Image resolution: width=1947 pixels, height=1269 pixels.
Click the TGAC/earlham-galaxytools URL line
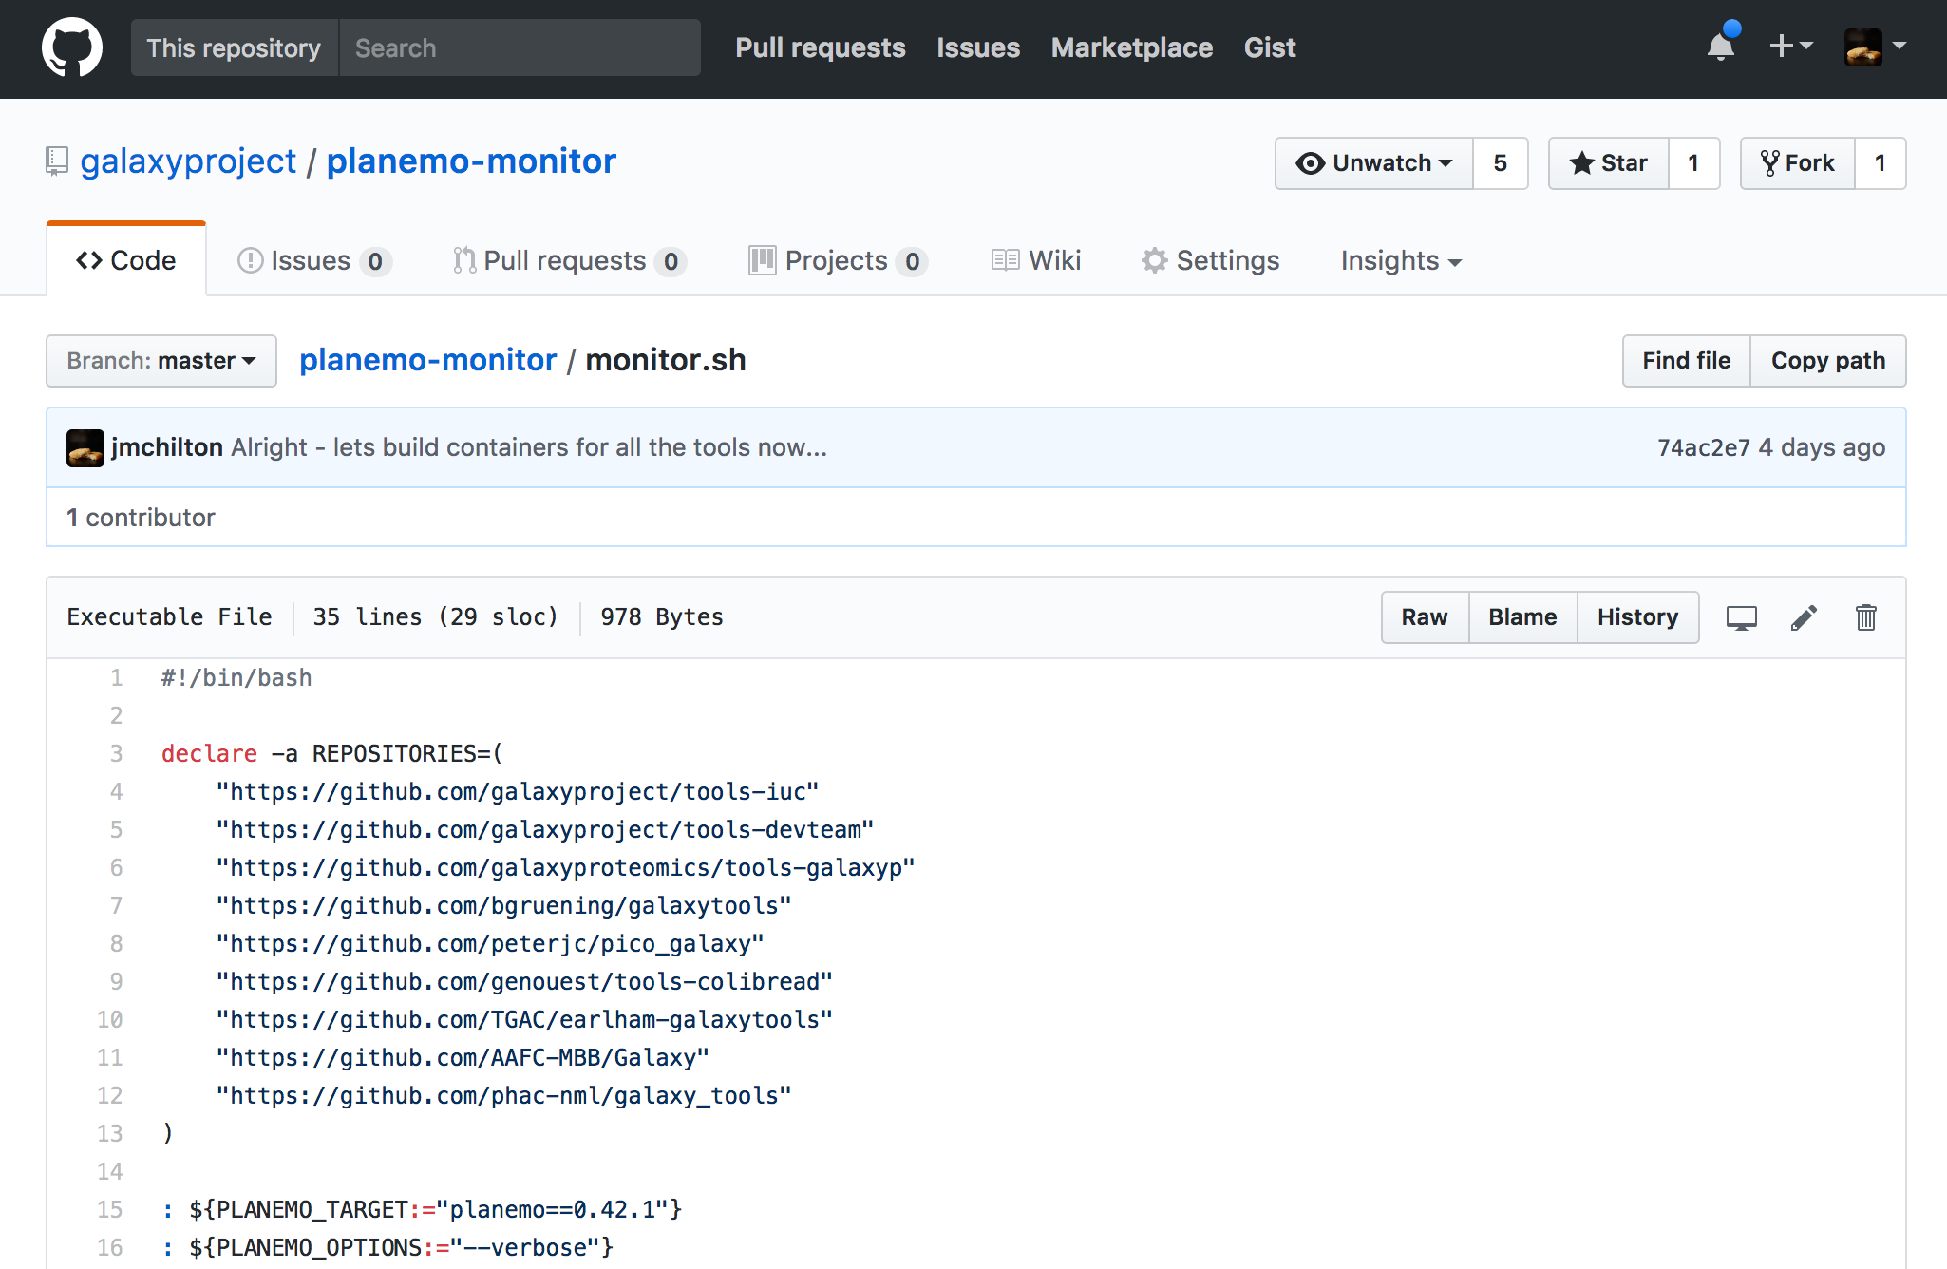pyautogui.click(x=524, y=1019)
